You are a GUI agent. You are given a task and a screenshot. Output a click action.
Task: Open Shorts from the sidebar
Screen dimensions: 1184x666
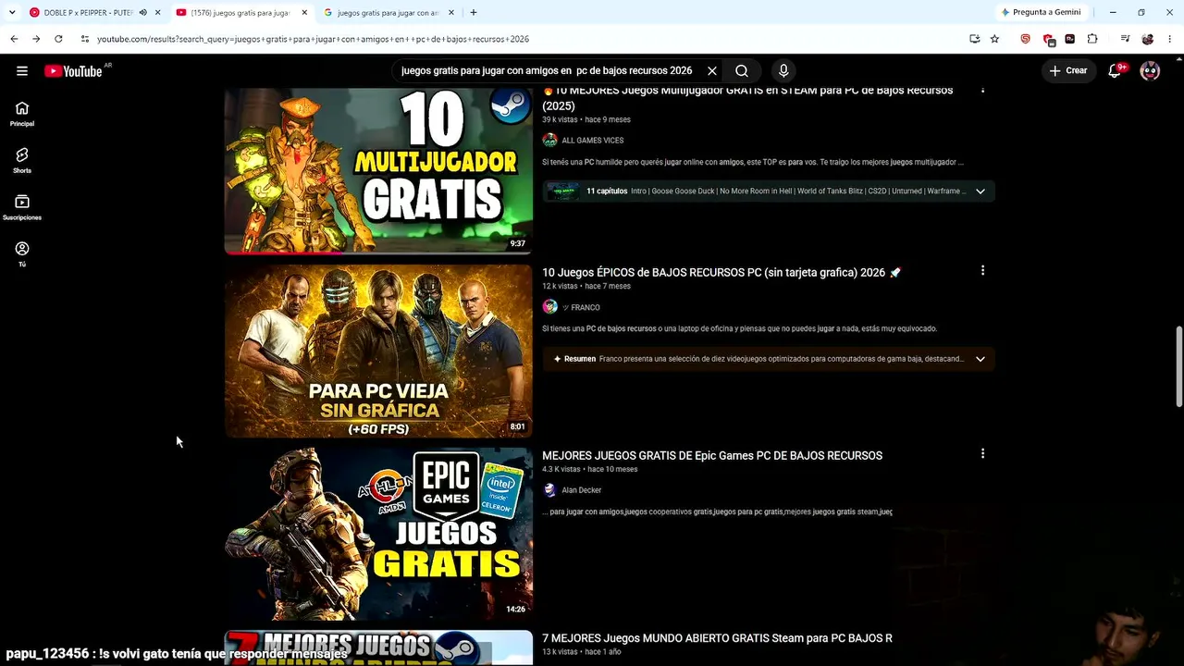[x=22, y=161]
